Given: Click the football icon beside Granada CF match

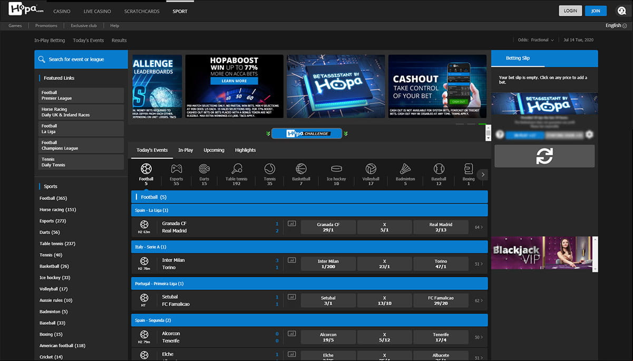Looking at the screenshot, I should pos(144,224).
